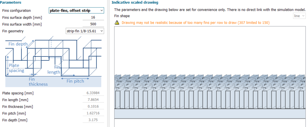Click the Plate spacing annotation in diagram
This screenshot has width=308, height=127.
click(17, 68)
